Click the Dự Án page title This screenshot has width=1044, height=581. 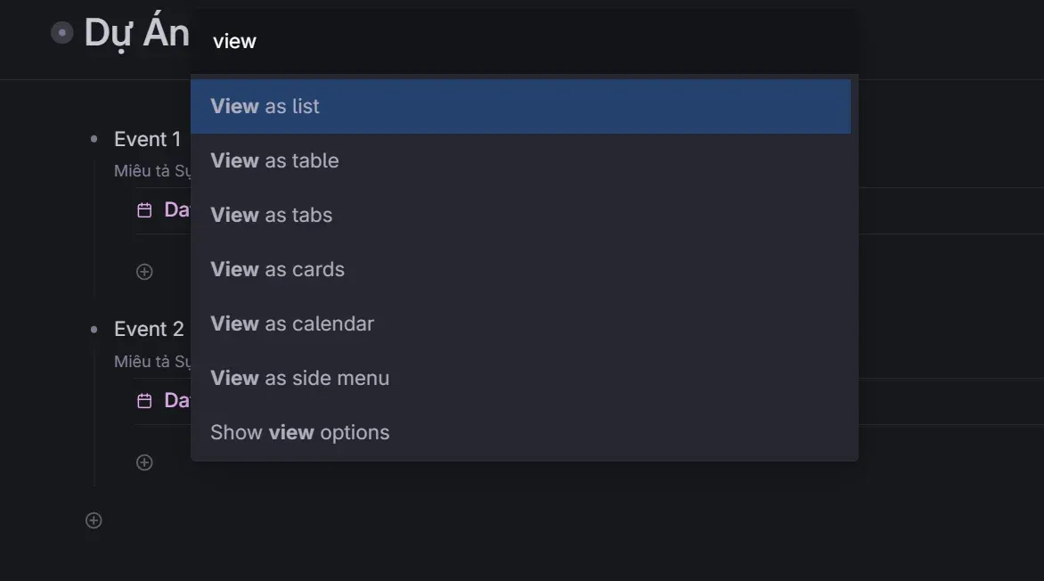point(136,33)
